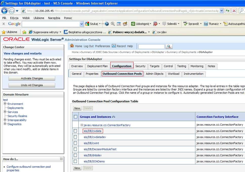The image size is (245, 172).
Task: Collapse the How do I panel
Action: 62,159
